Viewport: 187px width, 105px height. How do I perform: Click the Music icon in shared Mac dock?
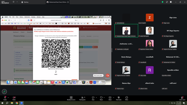click(52, 82)
